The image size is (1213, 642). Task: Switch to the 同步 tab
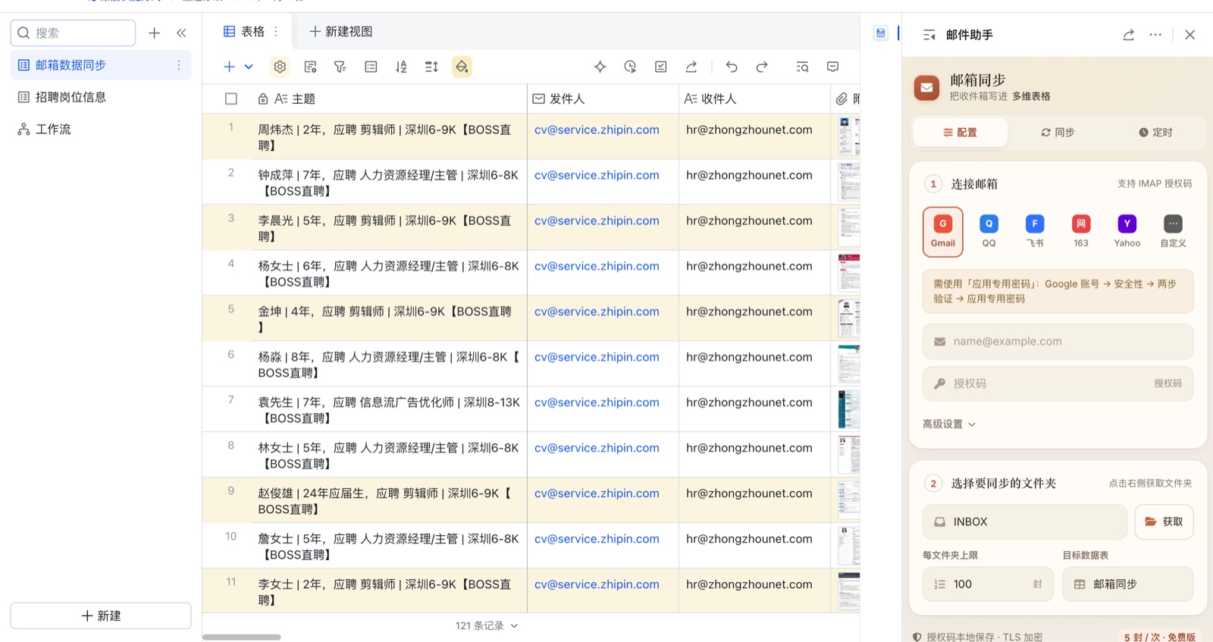[x=1058, y=132]
